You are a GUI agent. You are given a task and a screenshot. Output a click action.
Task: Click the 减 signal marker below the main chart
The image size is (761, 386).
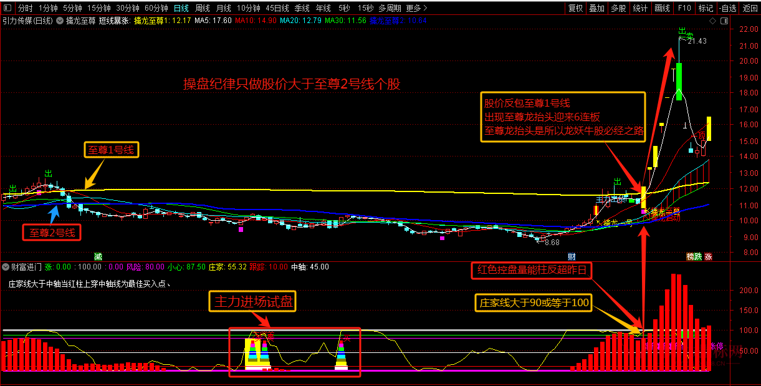tap(97, 256)
